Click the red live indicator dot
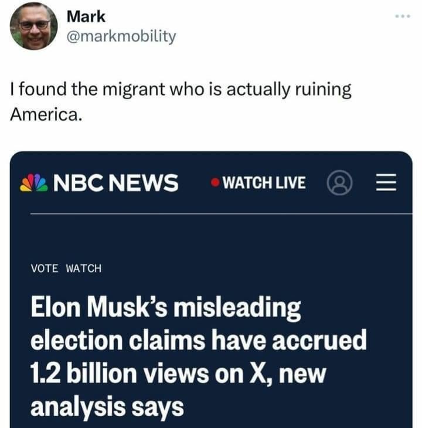422x428 pixels. [216, 184]
